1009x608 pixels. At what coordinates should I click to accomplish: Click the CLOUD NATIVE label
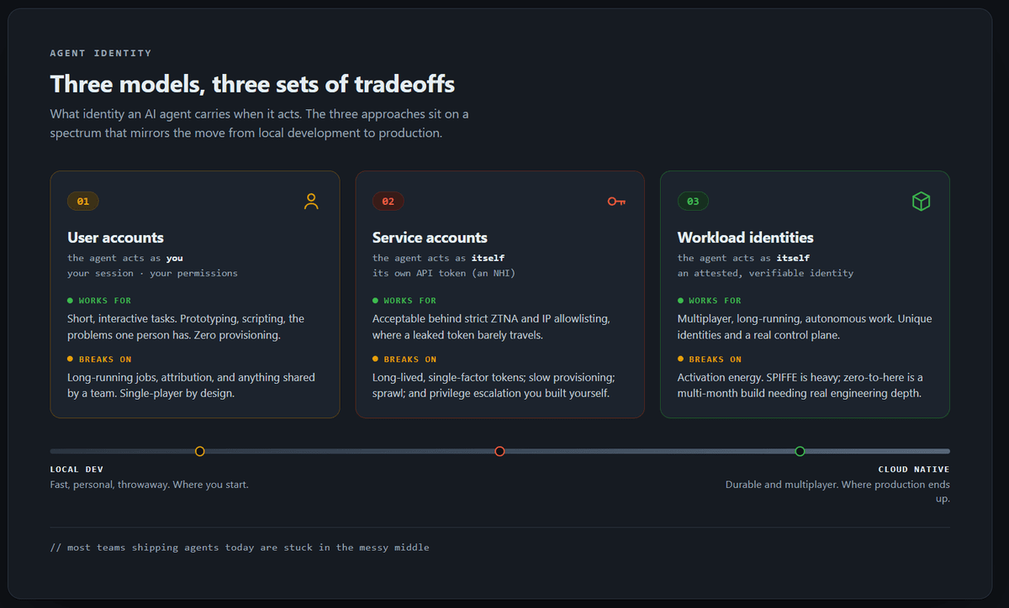(914, 469)
